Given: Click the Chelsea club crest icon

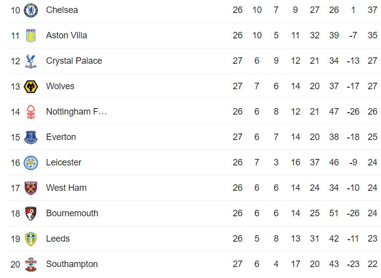Looking at the screenshot, I should click(x=31, y=10).
